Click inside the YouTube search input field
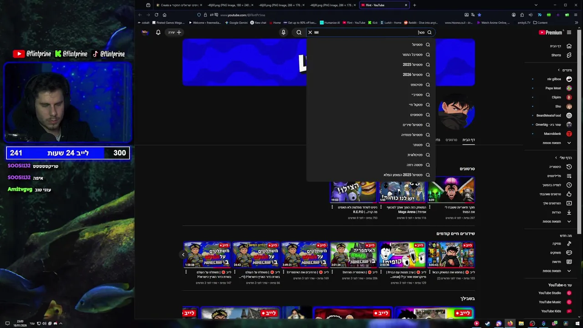The width and height of the screenshot is (583, 328). 370,32
